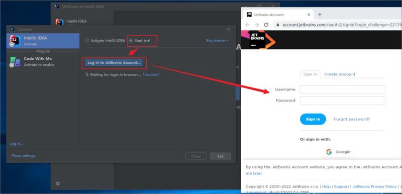Open the Forgot password? link

[x=352, y=119]
